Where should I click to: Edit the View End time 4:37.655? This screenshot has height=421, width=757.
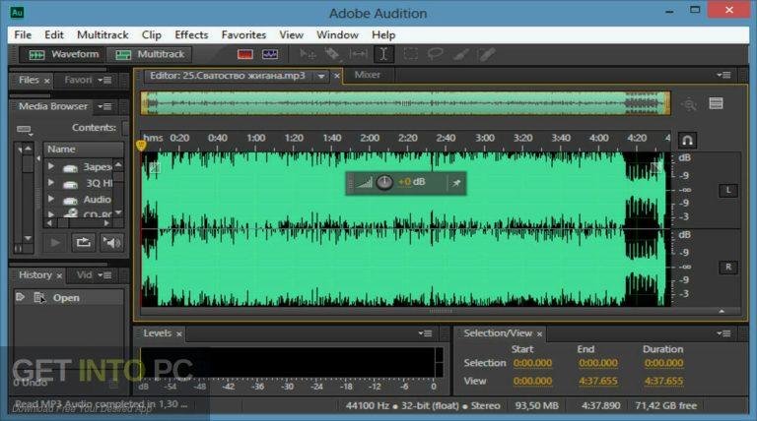(x=598, y=381)
